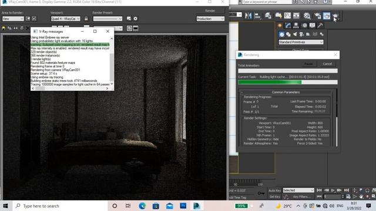376x211 pixels.
Task: Click the Clone Rendered Frame Window icon
Action: [16, 28]
